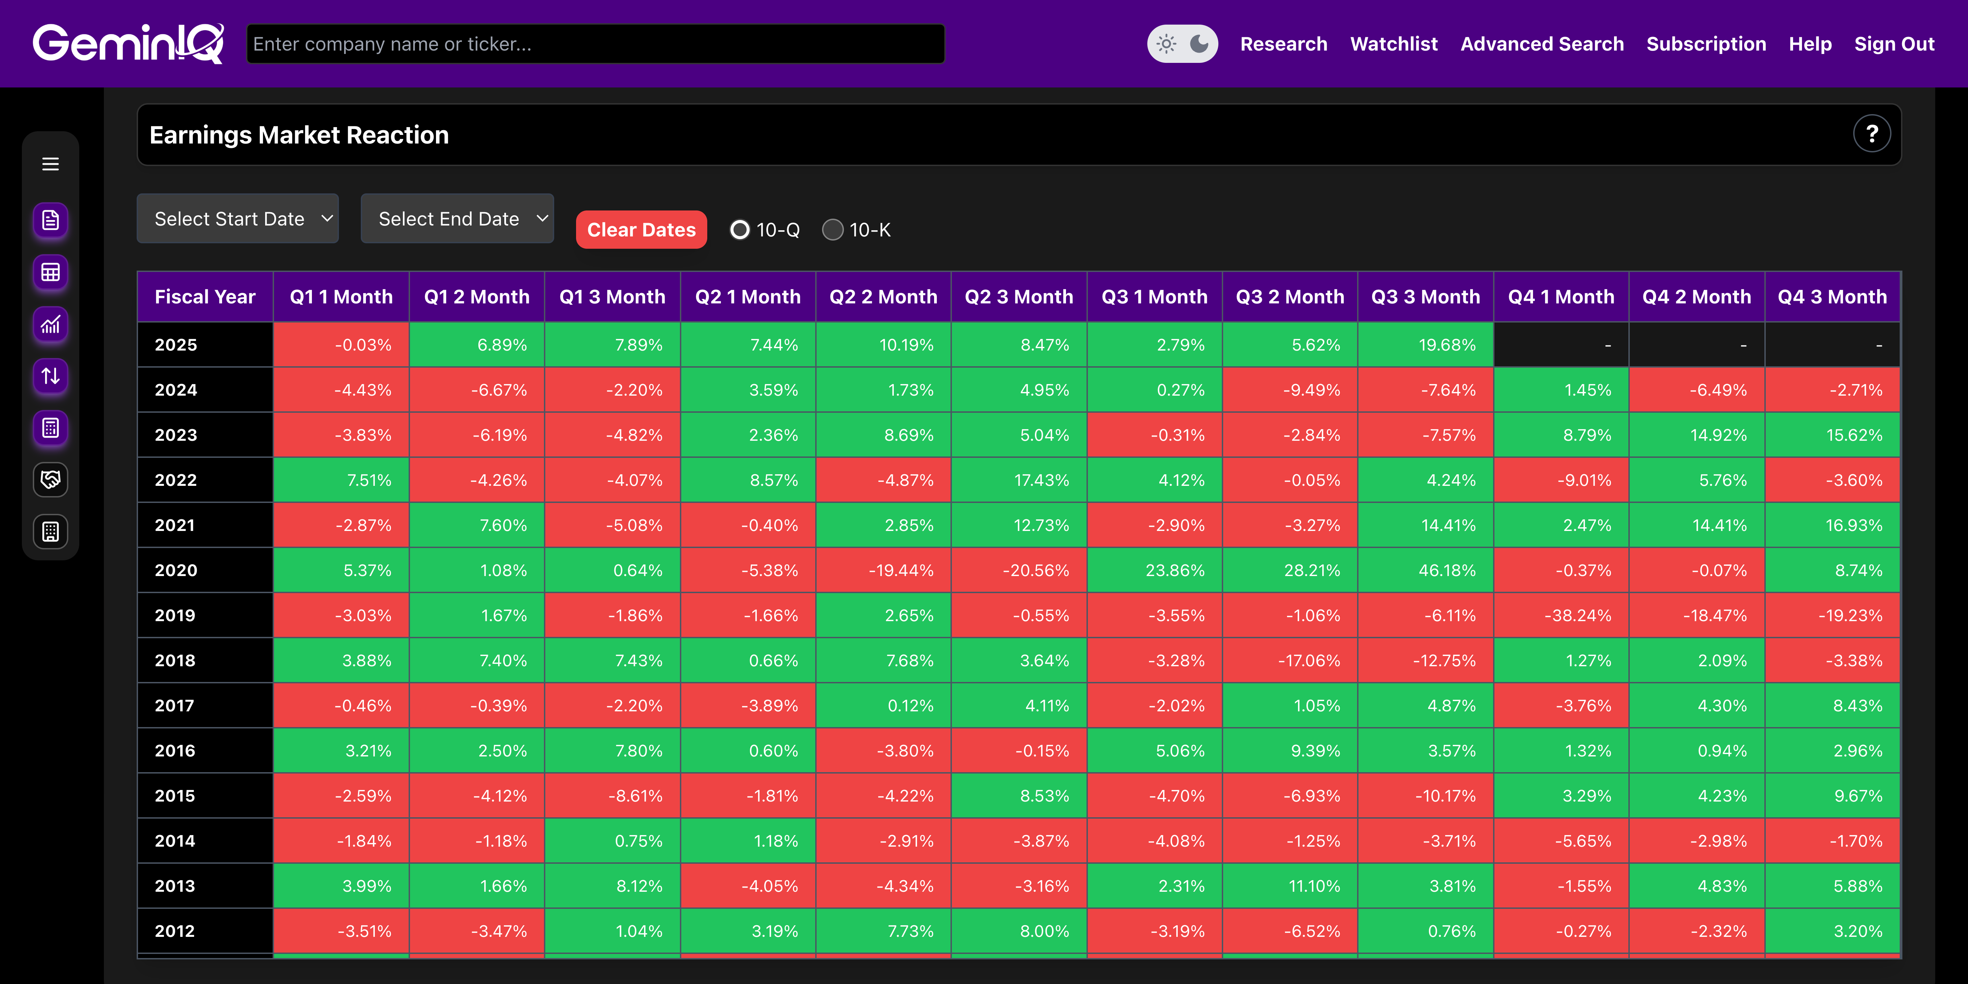The height and width of the screenshot is (984, 1968).
Task: Open the calculator sidebar icon
Action: pyautogui.click(x=51, y=428)
